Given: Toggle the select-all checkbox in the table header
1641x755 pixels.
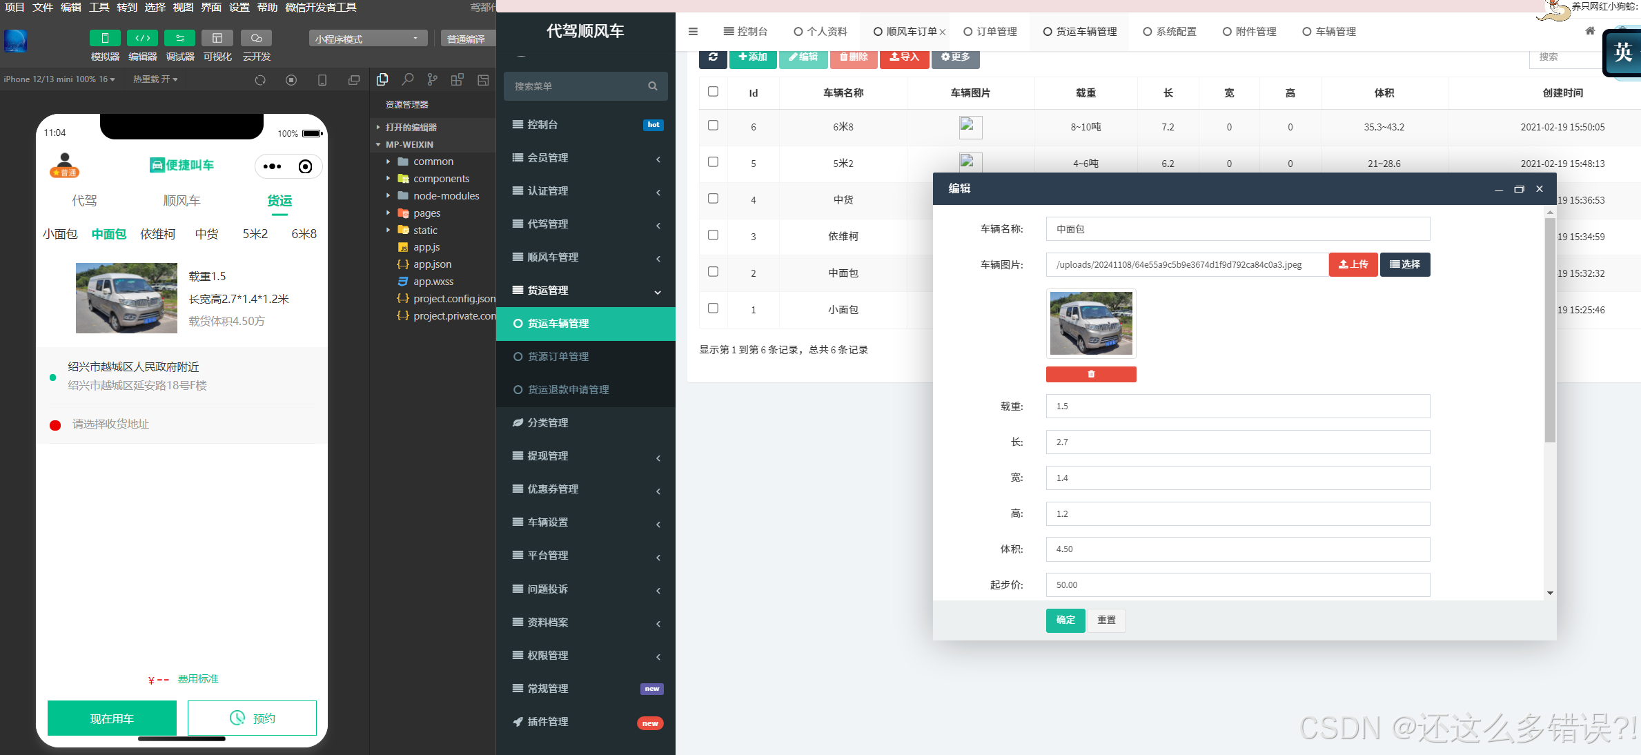Looking at the screenshot, I should tap(713, 92).
